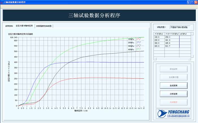Switch to the 主应力差与轴向应变 tab
The height and width of the screenshot is (123, 198).
coord(24,26)
